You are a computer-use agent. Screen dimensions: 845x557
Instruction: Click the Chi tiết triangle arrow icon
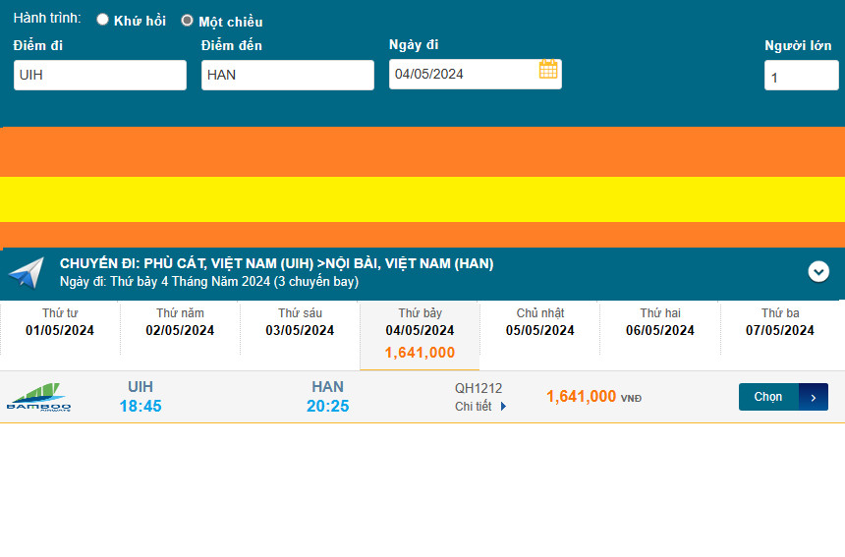[504, 407]
